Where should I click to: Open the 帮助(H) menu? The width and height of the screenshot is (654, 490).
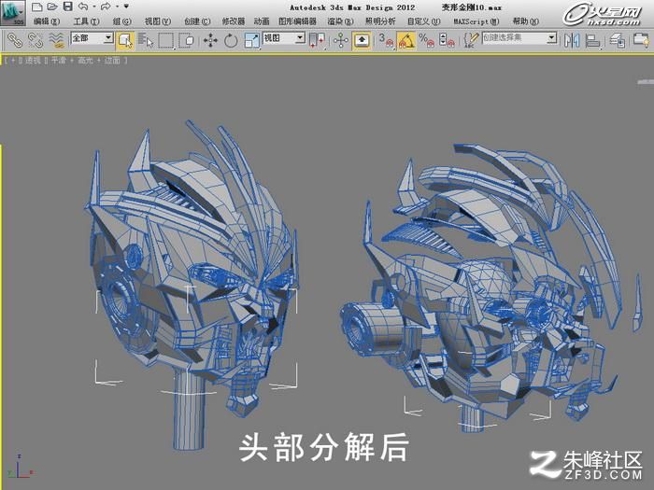(x=525, y=21)
